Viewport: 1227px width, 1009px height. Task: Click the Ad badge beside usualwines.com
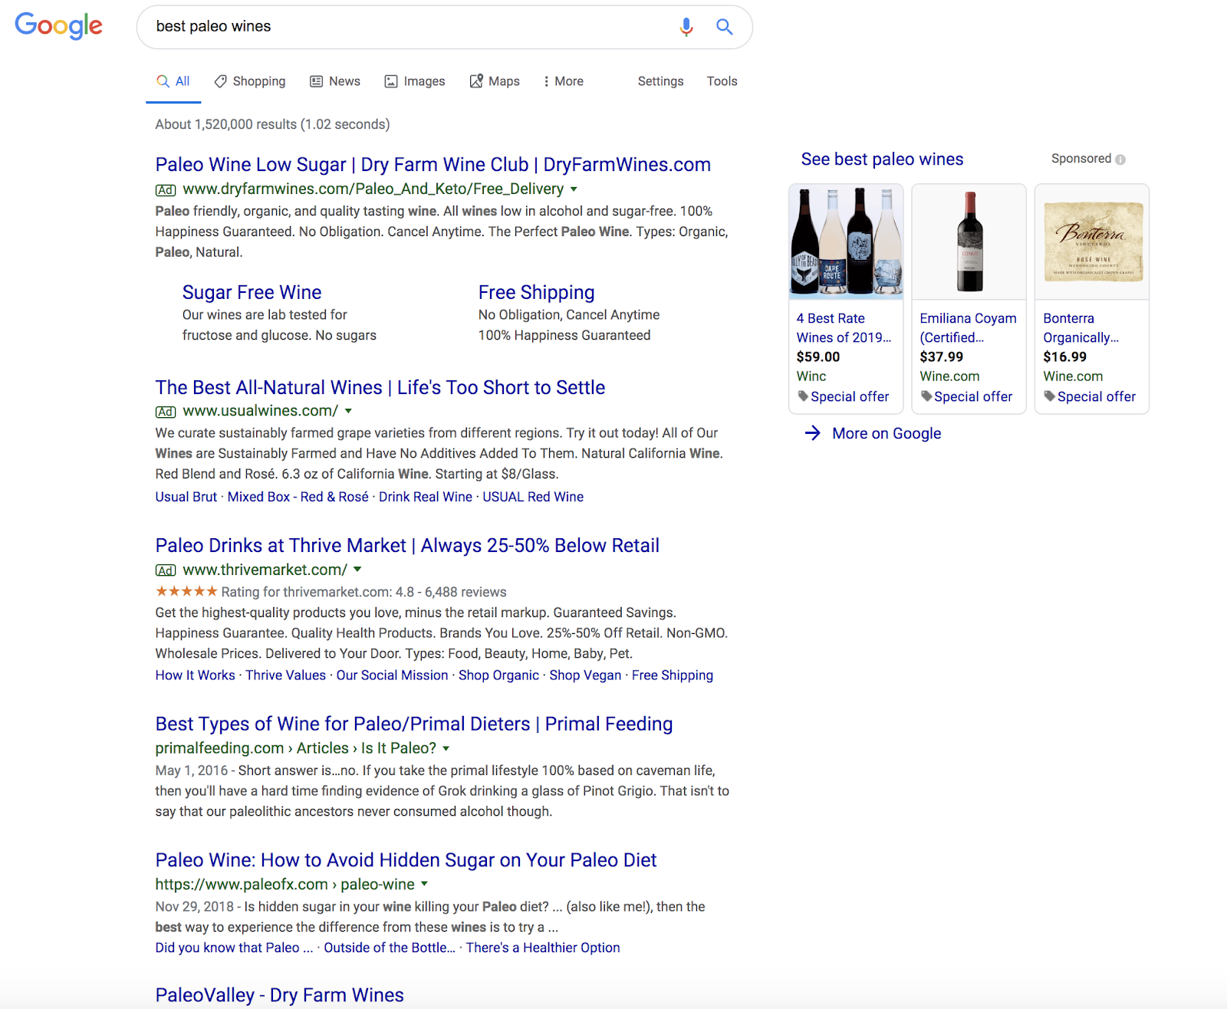pos(166,412)
